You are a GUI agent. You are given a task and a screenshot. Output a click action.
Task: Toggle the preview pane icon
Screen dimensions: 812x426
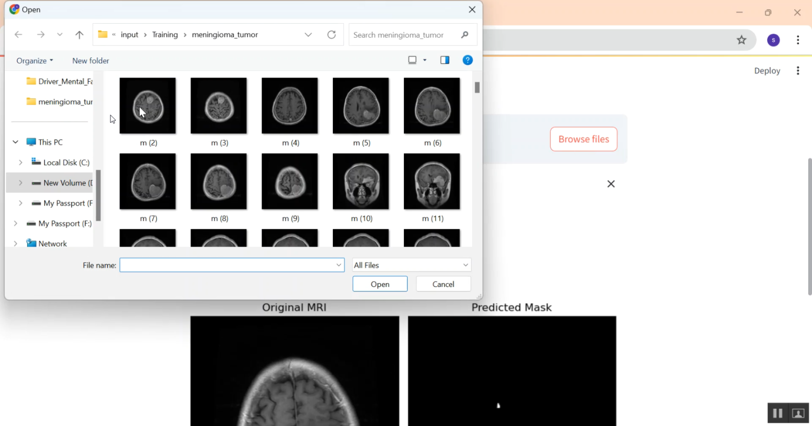[x=444, y=60]
